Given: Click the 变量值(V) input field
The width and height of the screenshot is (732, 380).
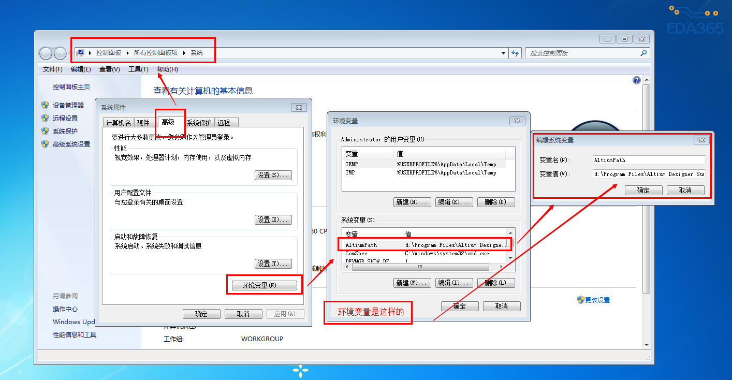Looking at the screenshot, I should click(x=649, y=174).
